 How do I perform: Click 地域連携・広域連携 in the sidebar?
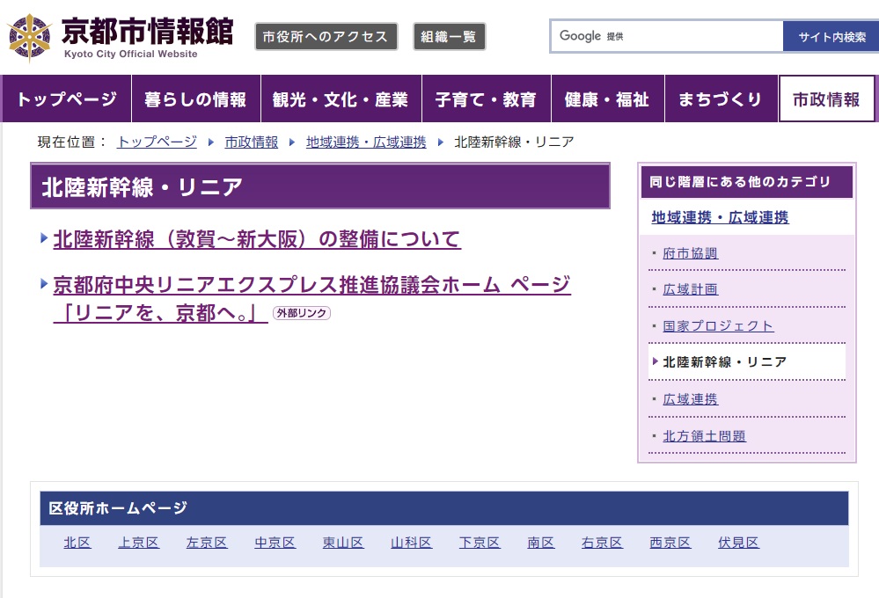pyautogui.click(x=720, y=216)
